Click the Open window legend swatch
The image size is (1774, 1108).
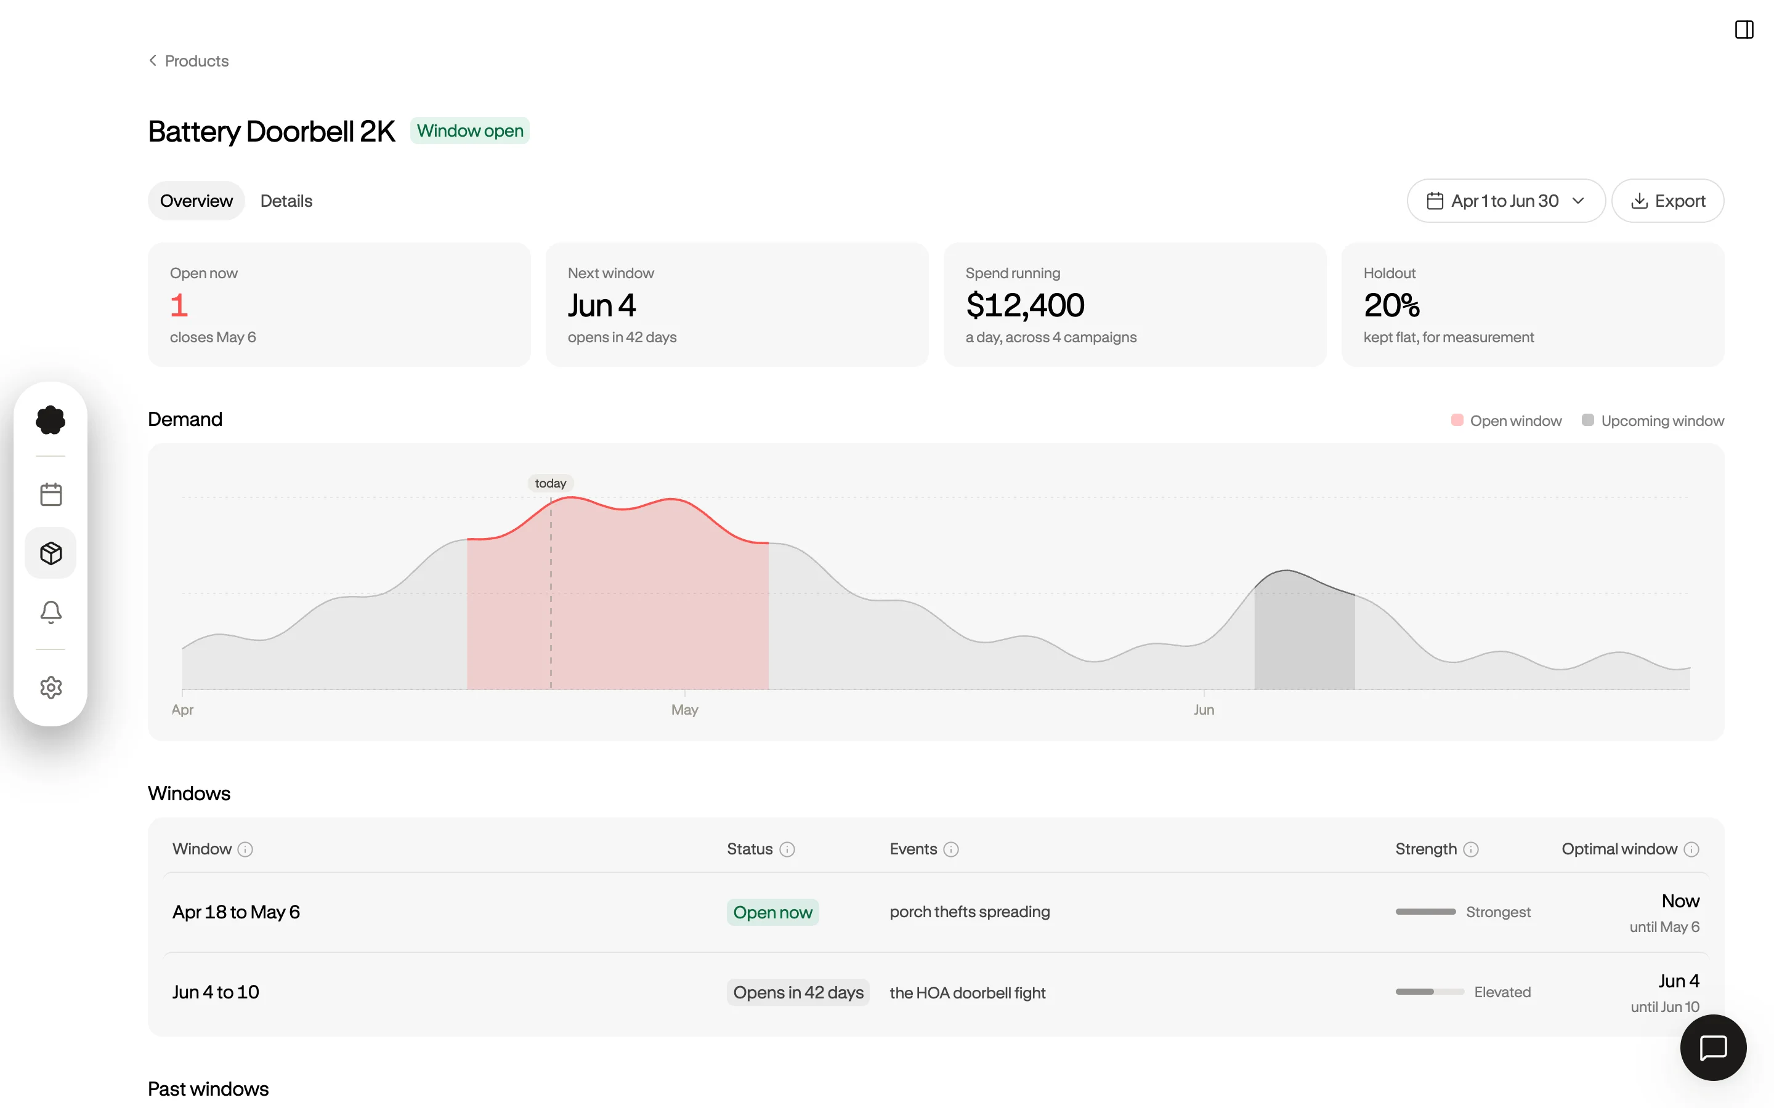point(1457,420)
